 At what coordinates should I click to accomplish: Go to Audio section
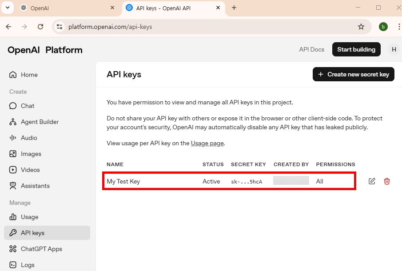[x=47, y=138]
